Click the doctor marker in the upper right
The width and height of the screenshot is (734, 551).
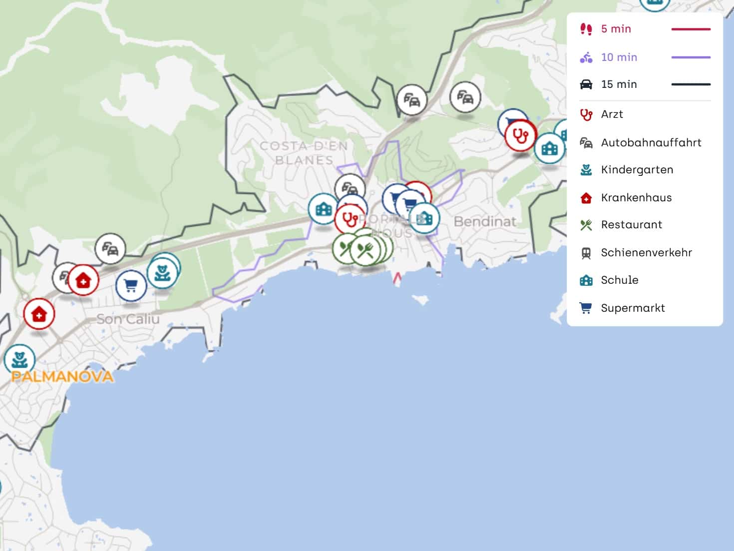[520, 135]
